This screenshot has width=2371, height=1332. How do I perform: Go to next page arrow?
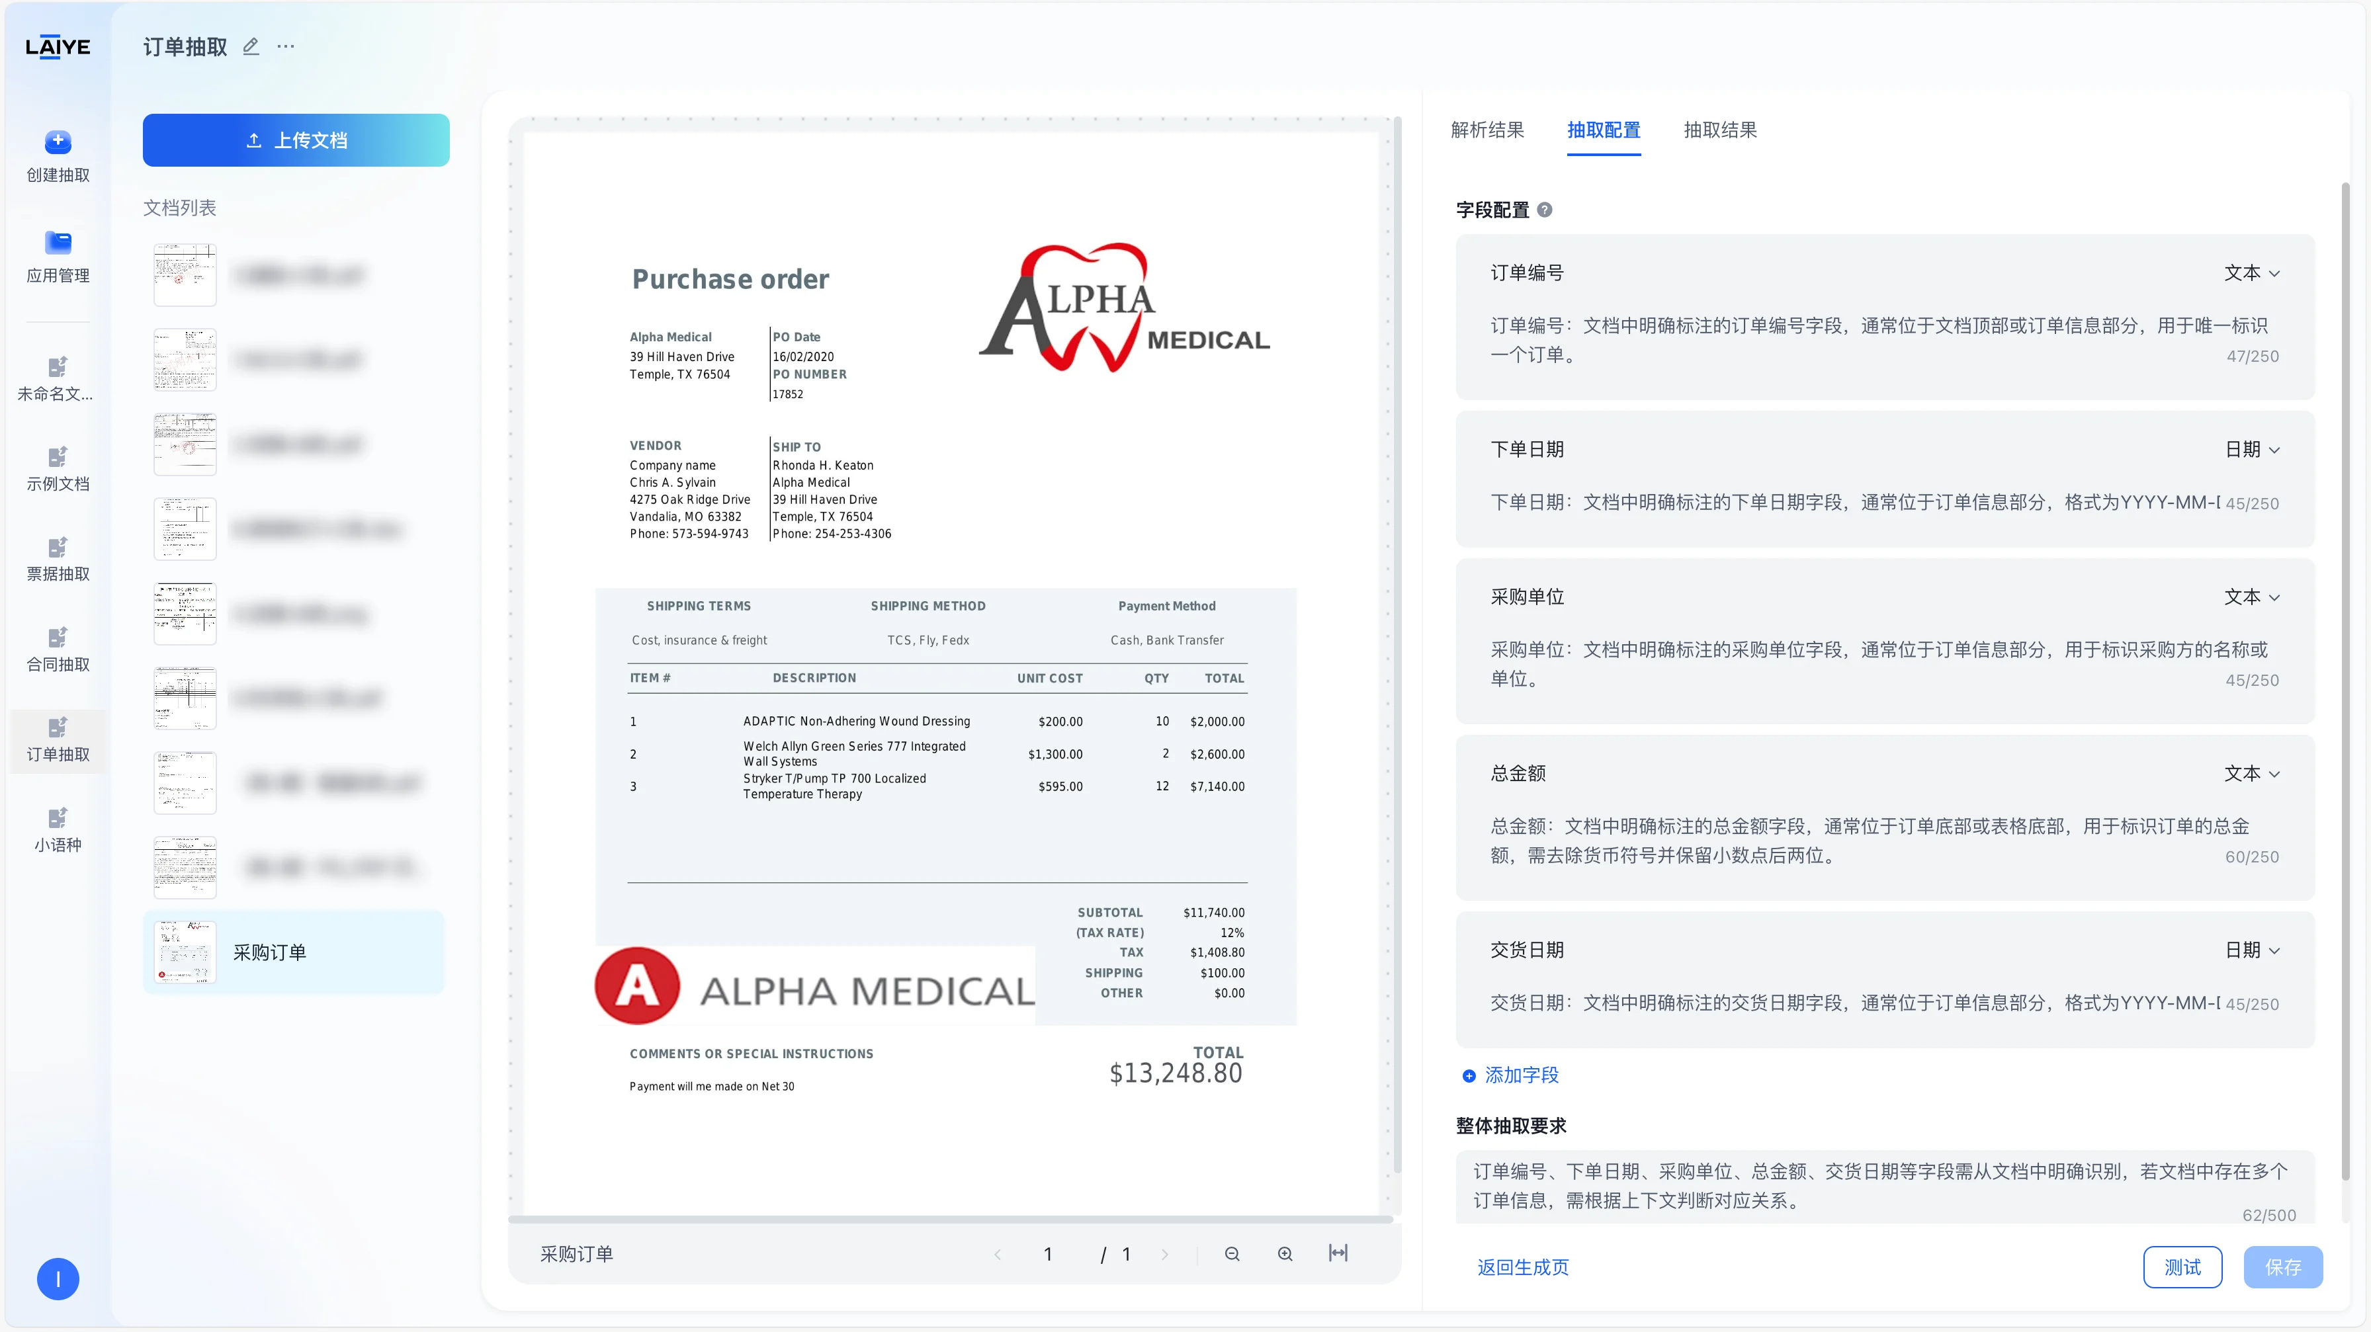tap(1164, 1255)
